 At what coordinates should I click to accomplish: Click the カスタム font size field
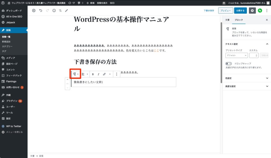coord(254,55)
